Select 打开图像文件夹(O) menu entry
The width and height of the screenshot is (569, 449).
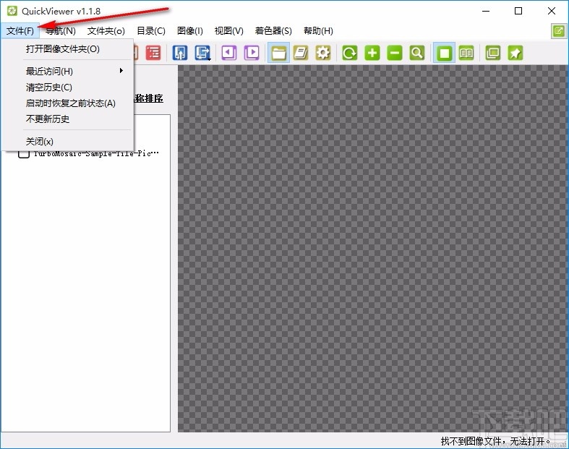click(x=68, y=49)
